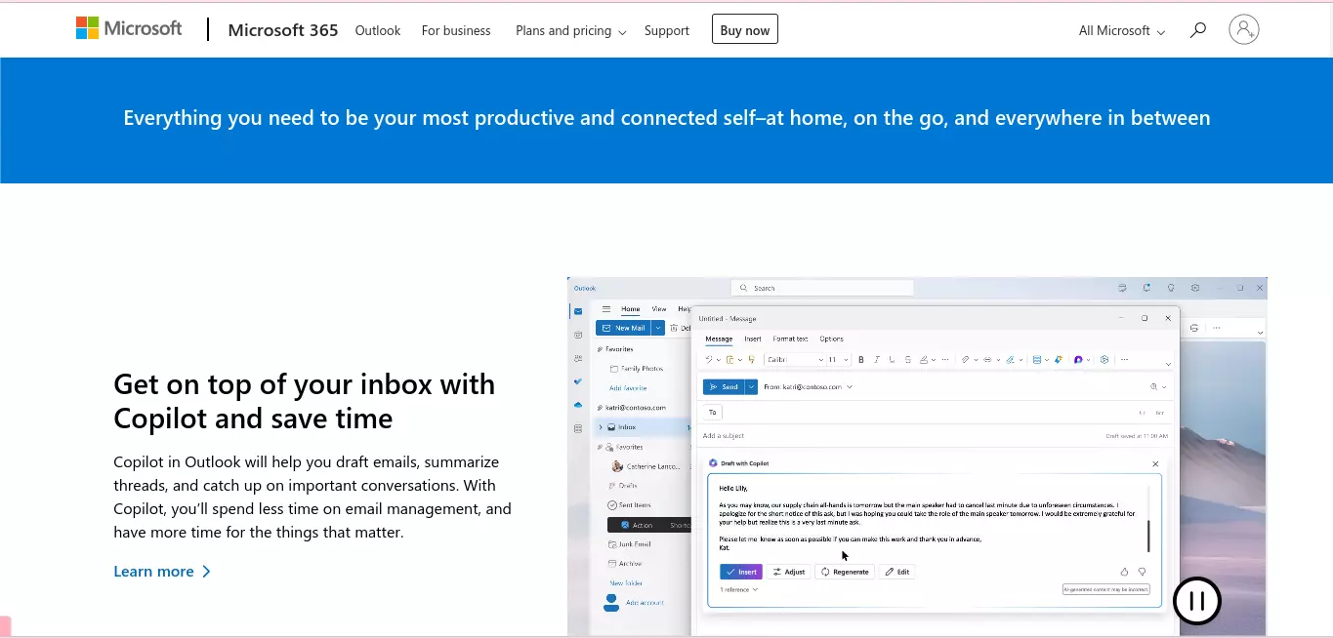Screen dimensions: 1333x638
Task: Open the New Mail dropdown arrow
Action: click(658, 328)
